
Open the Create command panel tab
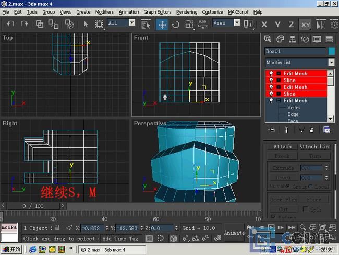point(268,39)
